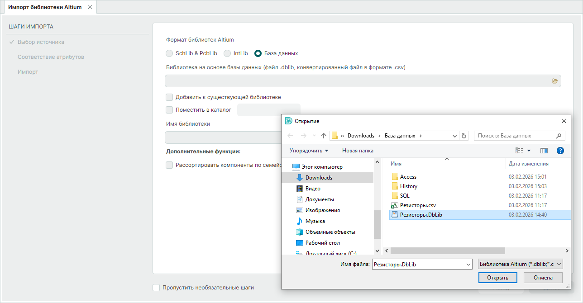Click the horizontal scrollbar in file list
583x303 pixels.
pos(448,251)
